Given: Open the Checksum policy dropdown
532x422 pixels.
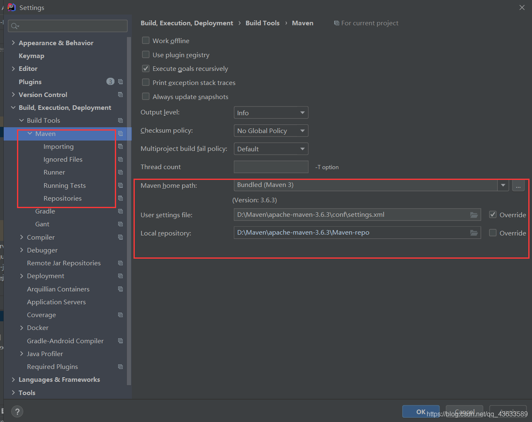Looking at the screenshot, I should [271, 131].
